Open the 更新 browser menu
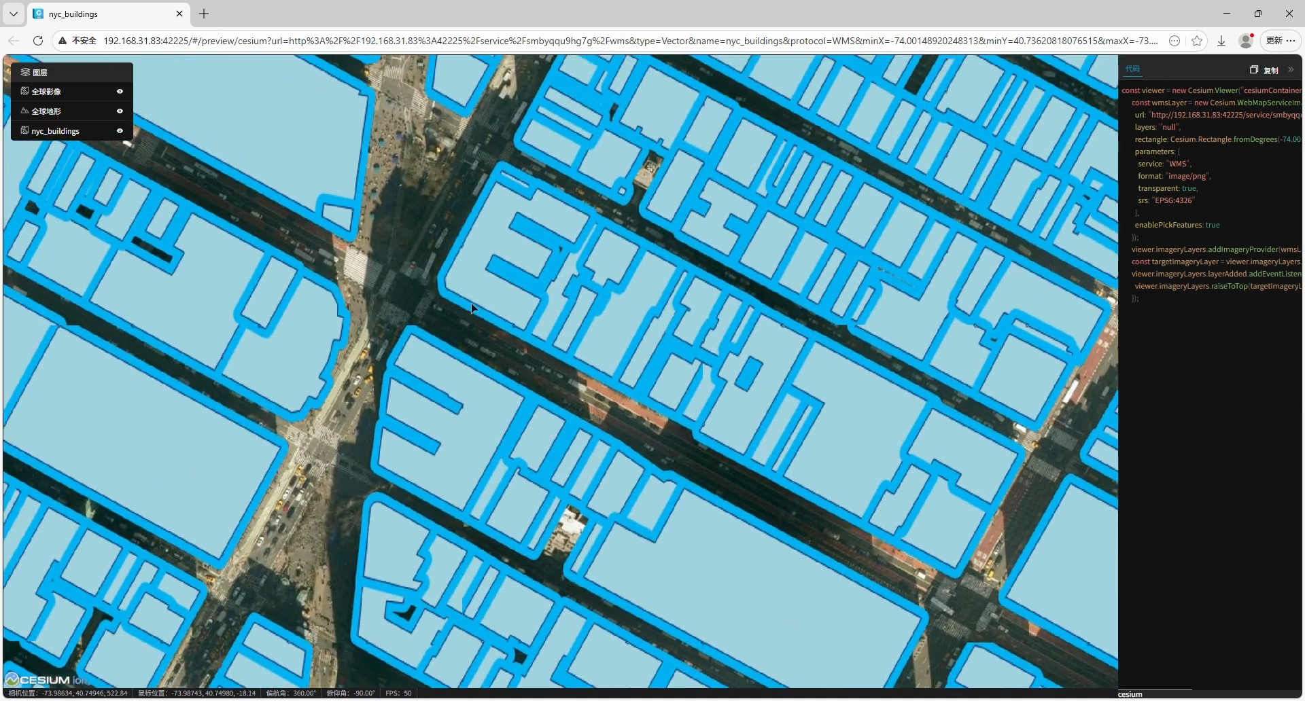1305x701 pixels. coord(1281,41)
